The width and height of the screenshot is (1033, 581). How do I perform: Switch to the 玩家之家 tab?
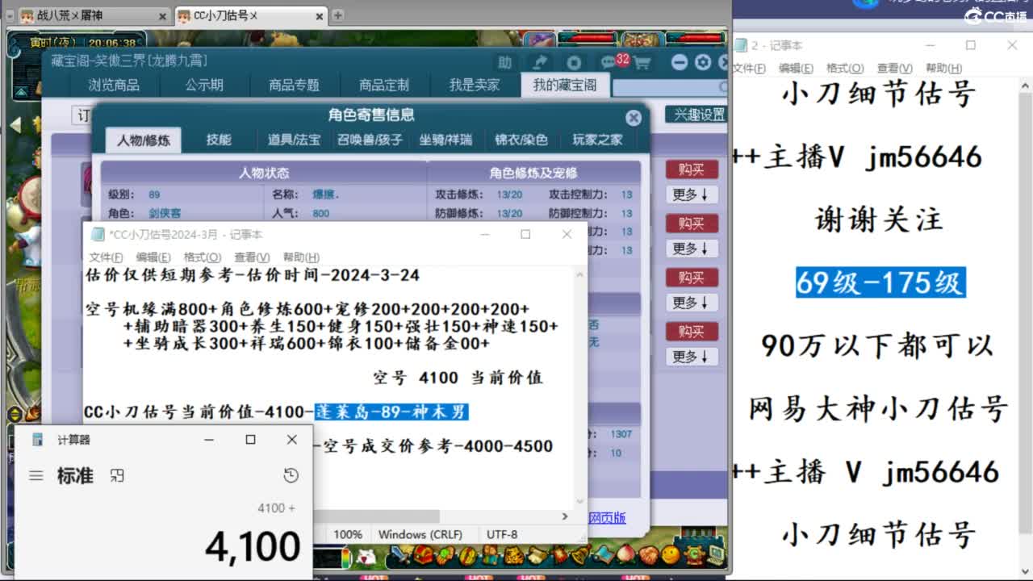tap(598, 140)
